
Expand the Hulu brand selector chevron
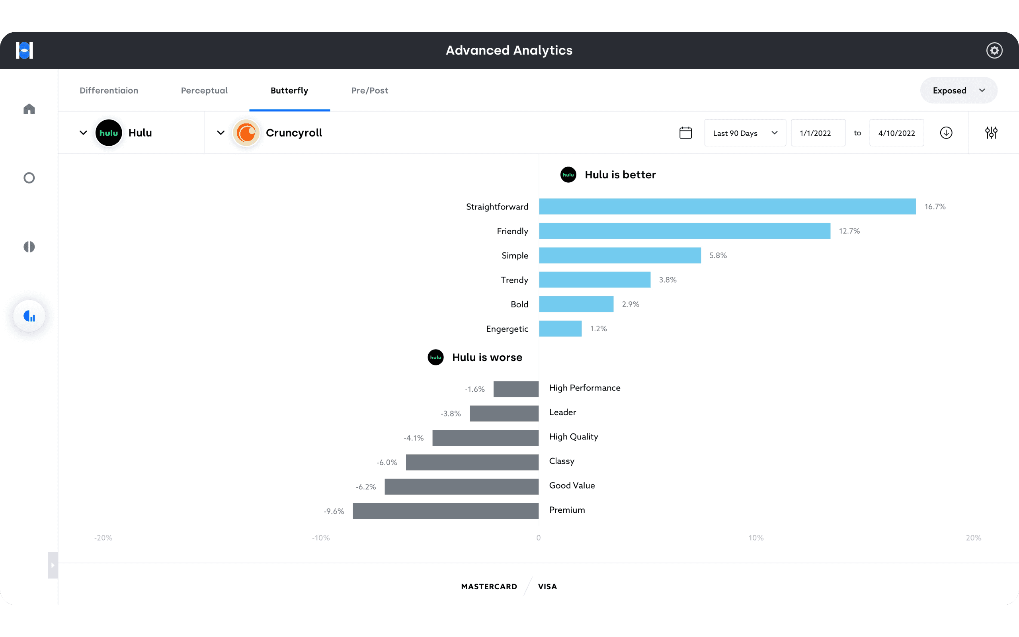coord(83,133)
